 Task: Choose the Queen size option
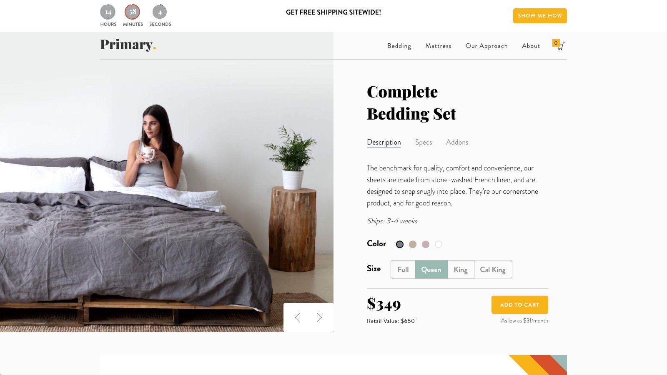431,270
